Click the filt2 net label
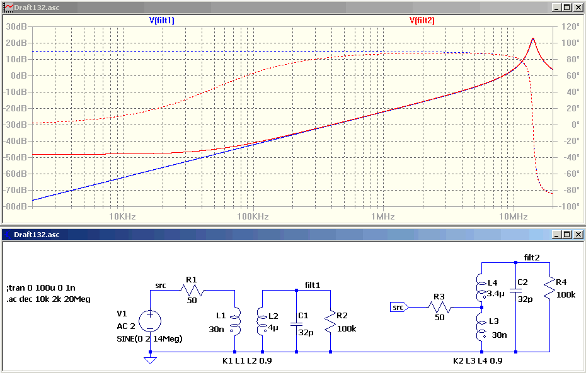This screenshot has width=586, height=373. (x=532, y=257)
